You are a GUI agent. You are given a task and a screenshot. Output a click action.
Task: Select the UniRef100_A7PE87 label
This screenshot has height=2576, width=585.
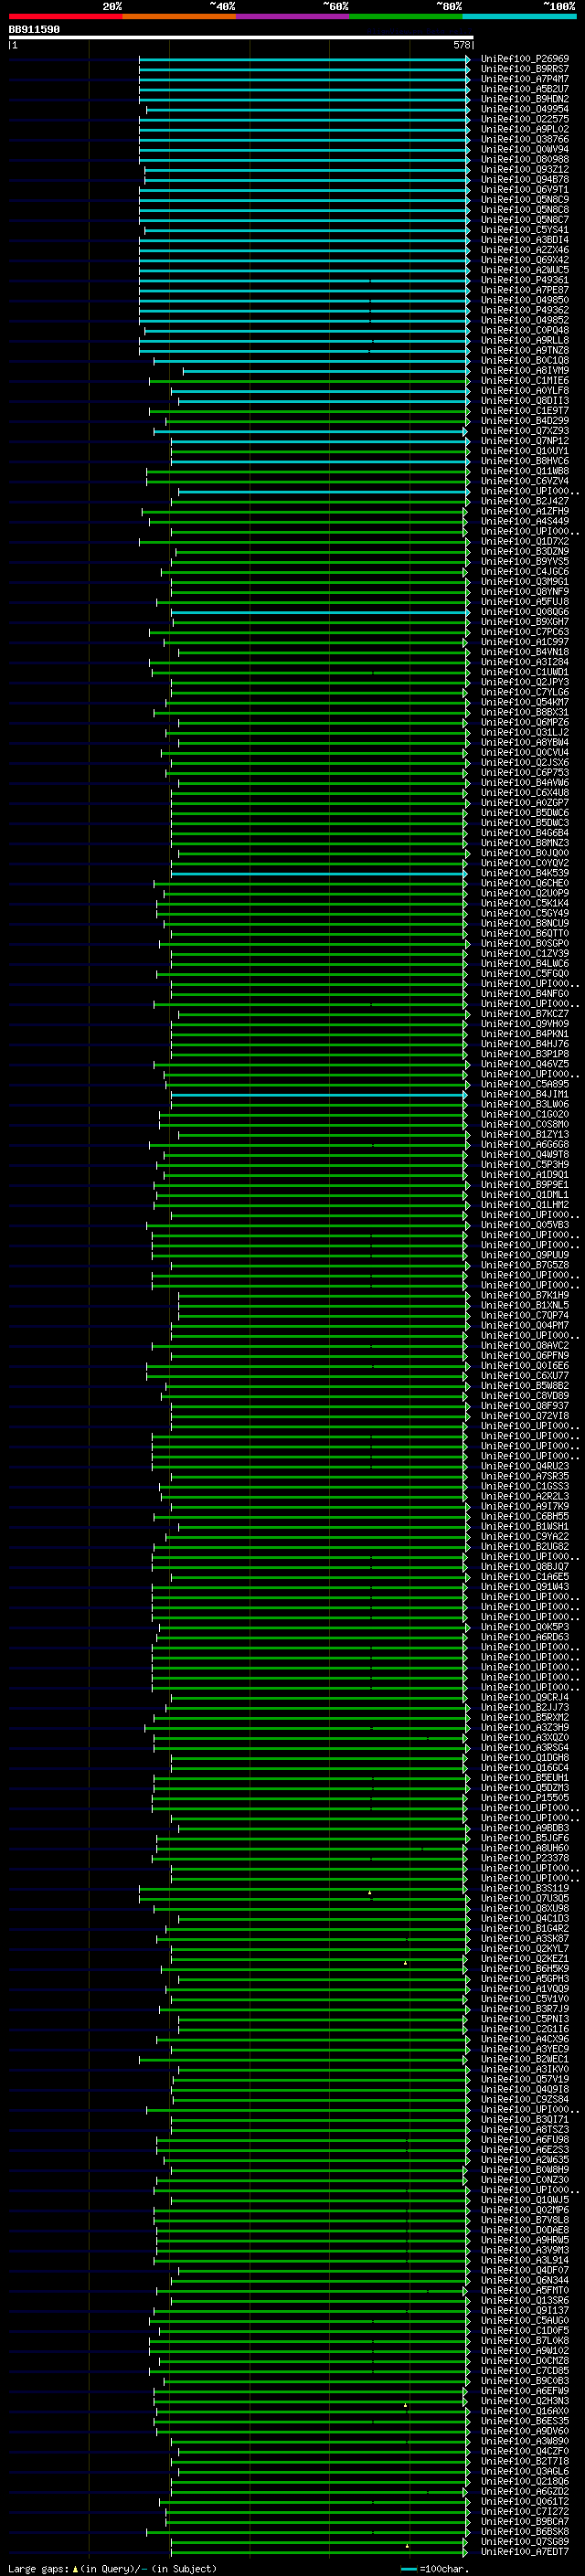pos(525,290)
